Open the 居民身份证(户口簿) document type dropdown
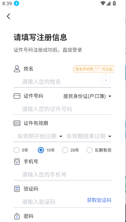 87,96
